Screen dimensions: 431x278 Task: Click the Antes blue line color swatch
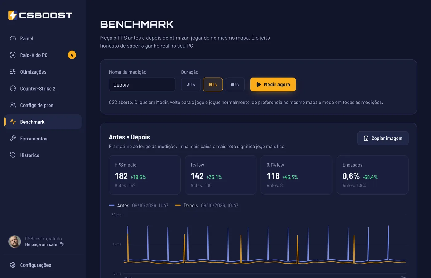[111, 205]
